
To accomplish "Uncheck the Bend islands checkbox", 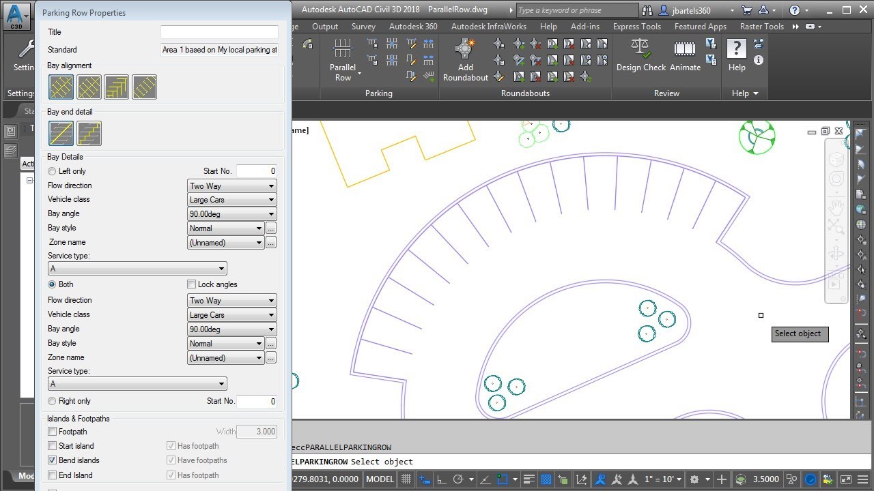I will click(53, 460).
